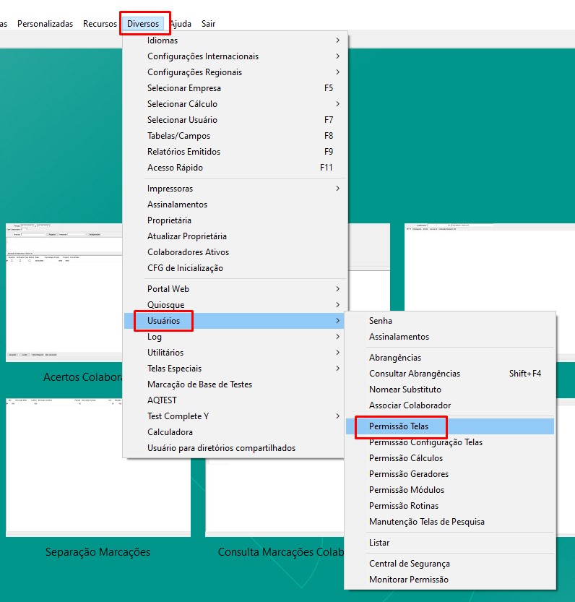
Task: Launch the Calculadora
Action: (170, 432)
